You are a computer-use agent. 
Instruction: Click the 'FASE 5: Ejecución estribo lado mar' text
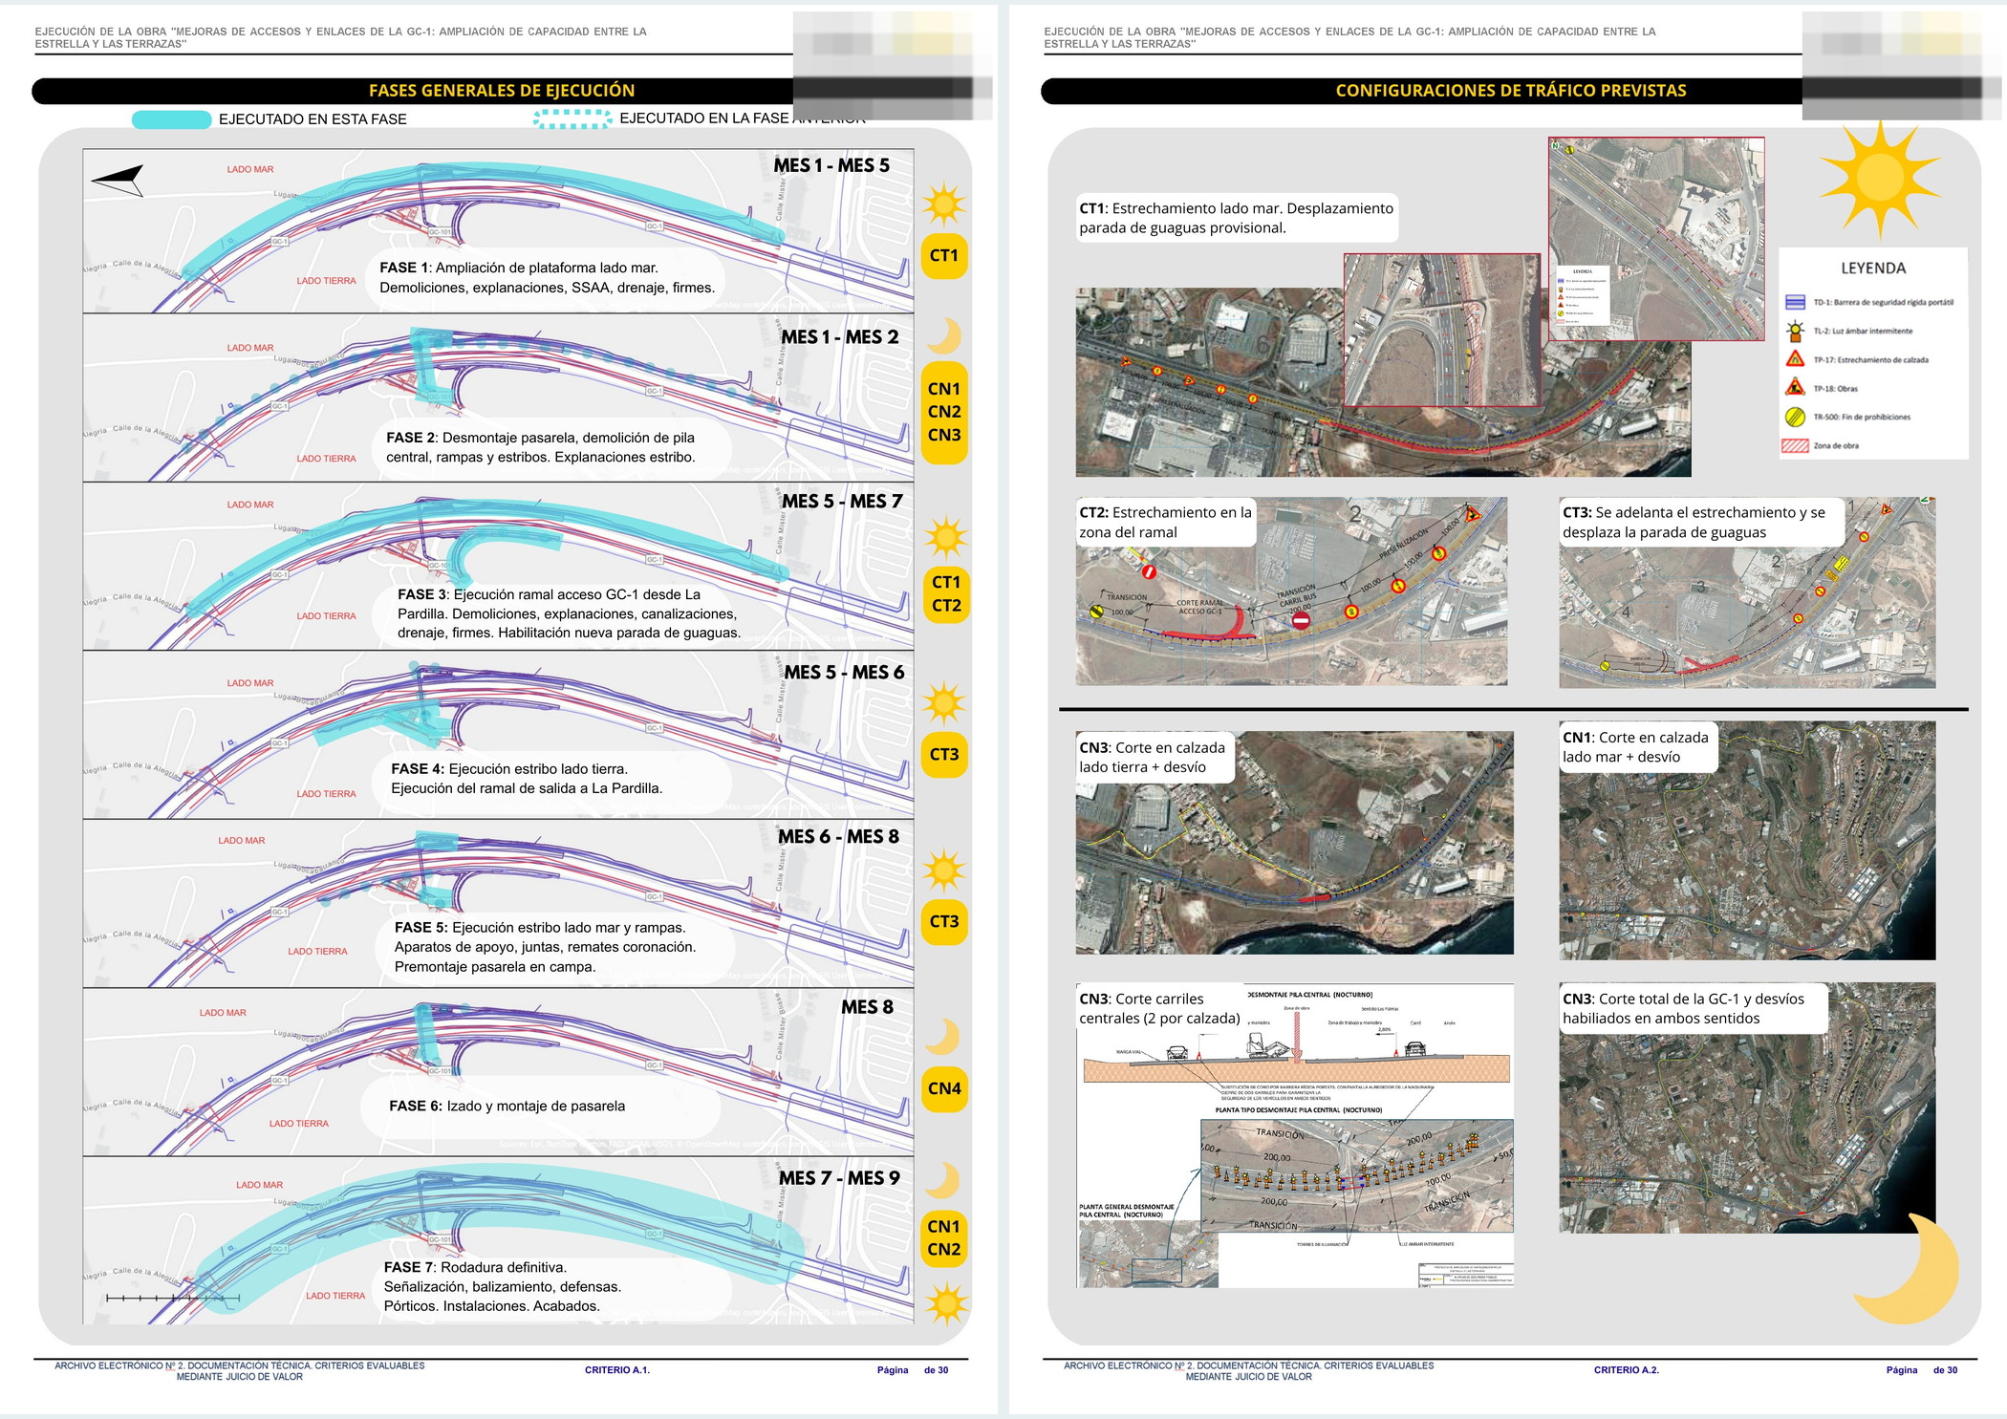pos(545,947)
